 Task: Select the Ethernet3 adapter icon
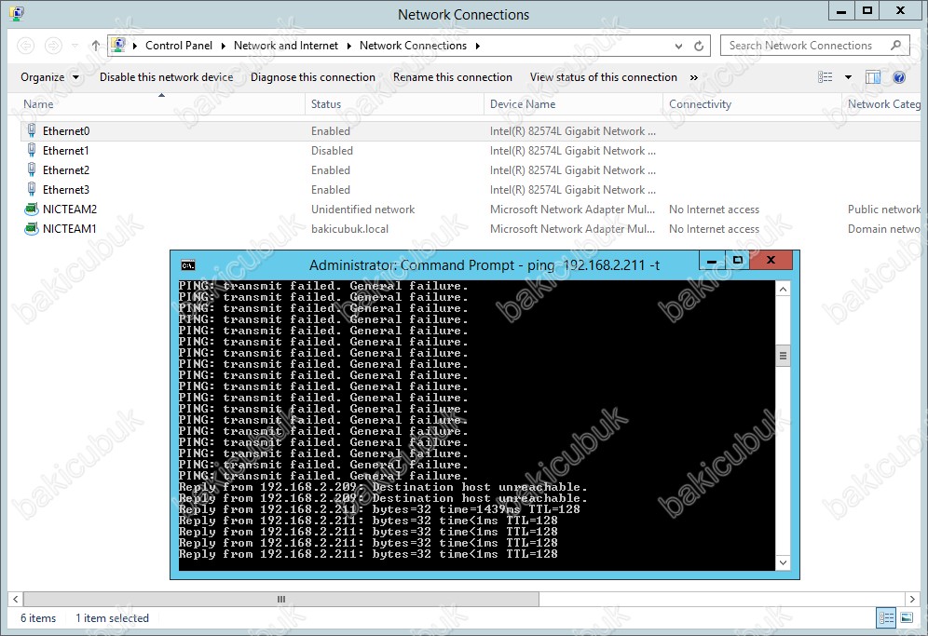(x=32, y=189)
